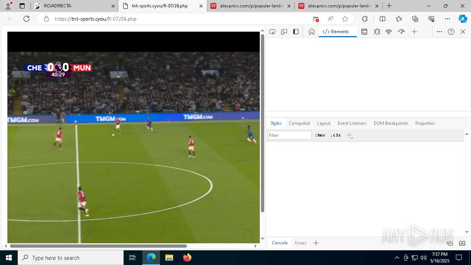Open the DOM Breakpoints tab
This screenshot has height=265, width=471.
coord(391,123)
